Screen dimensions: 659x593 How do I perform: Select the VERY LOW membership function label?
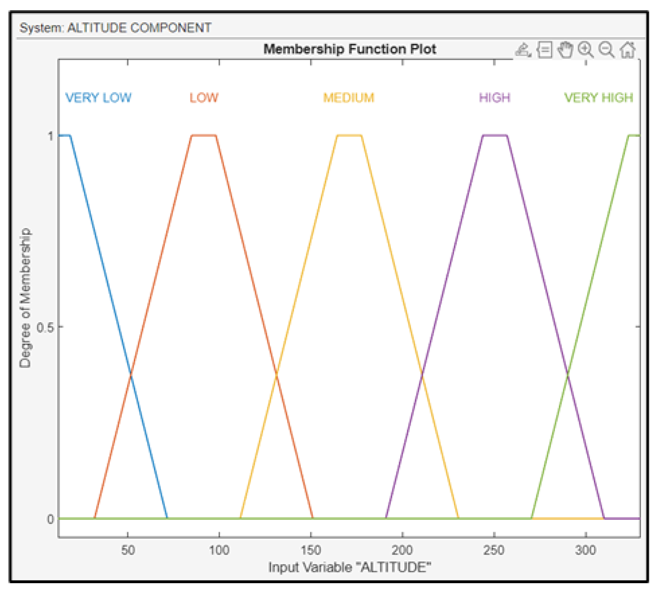[98, 98]
